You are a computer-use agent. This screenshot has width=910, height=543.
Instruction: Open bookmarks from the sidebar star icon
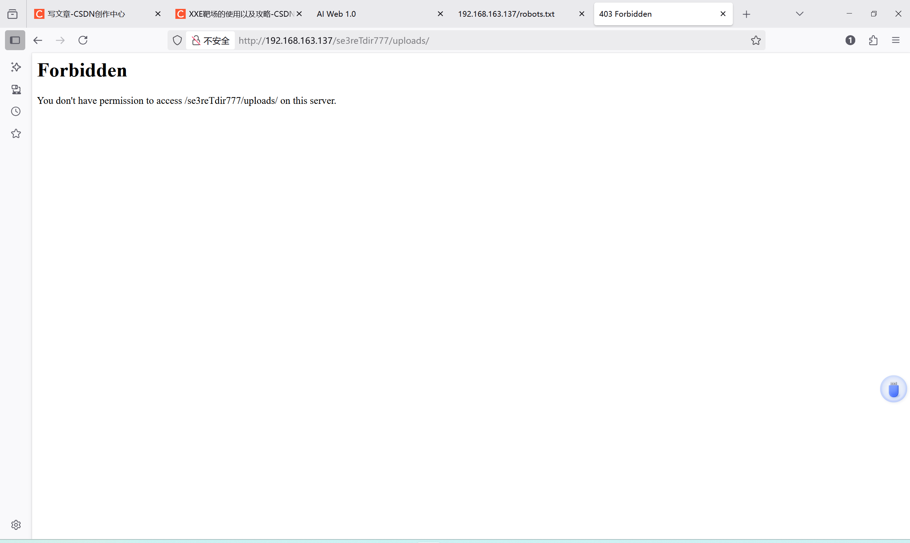click(15, 133)
